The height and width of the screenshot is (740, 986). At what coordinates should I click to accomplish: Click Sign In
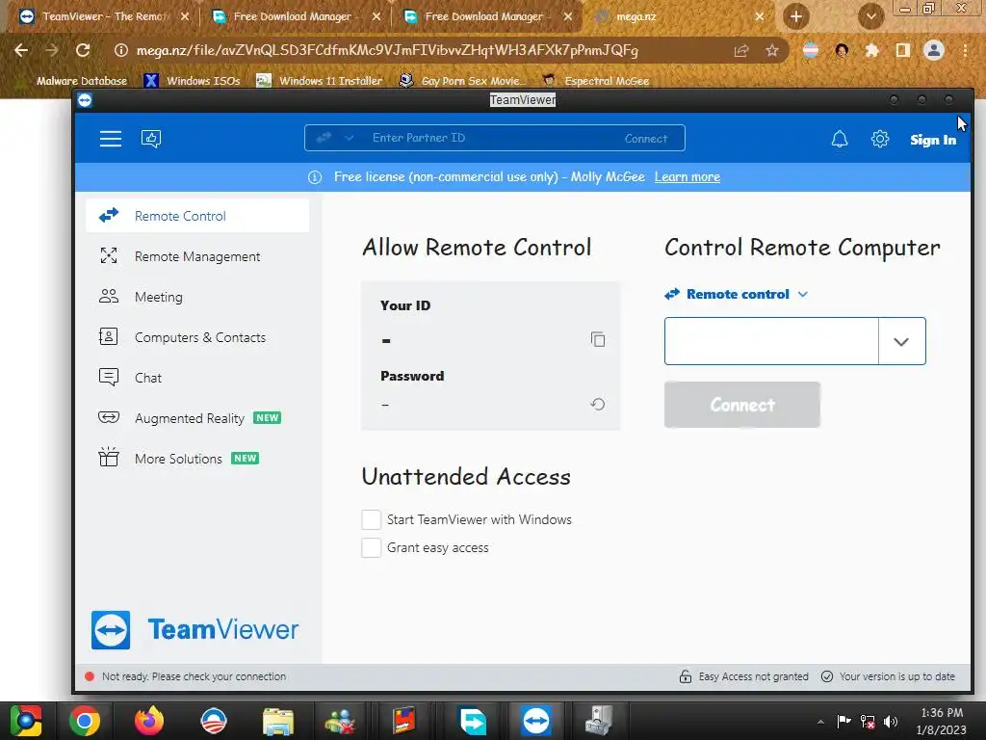coord(933,140)
